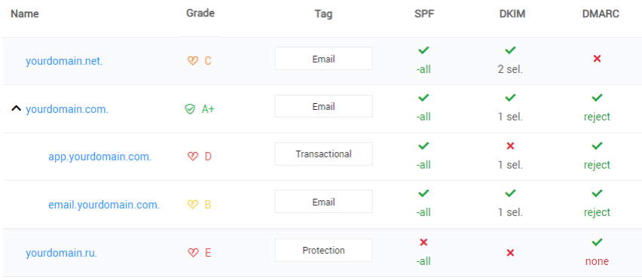Viewport: 642px width, 280px height.
Task: Click the broken heart icon for yourdomain.net
Action: tap(192, 61)
